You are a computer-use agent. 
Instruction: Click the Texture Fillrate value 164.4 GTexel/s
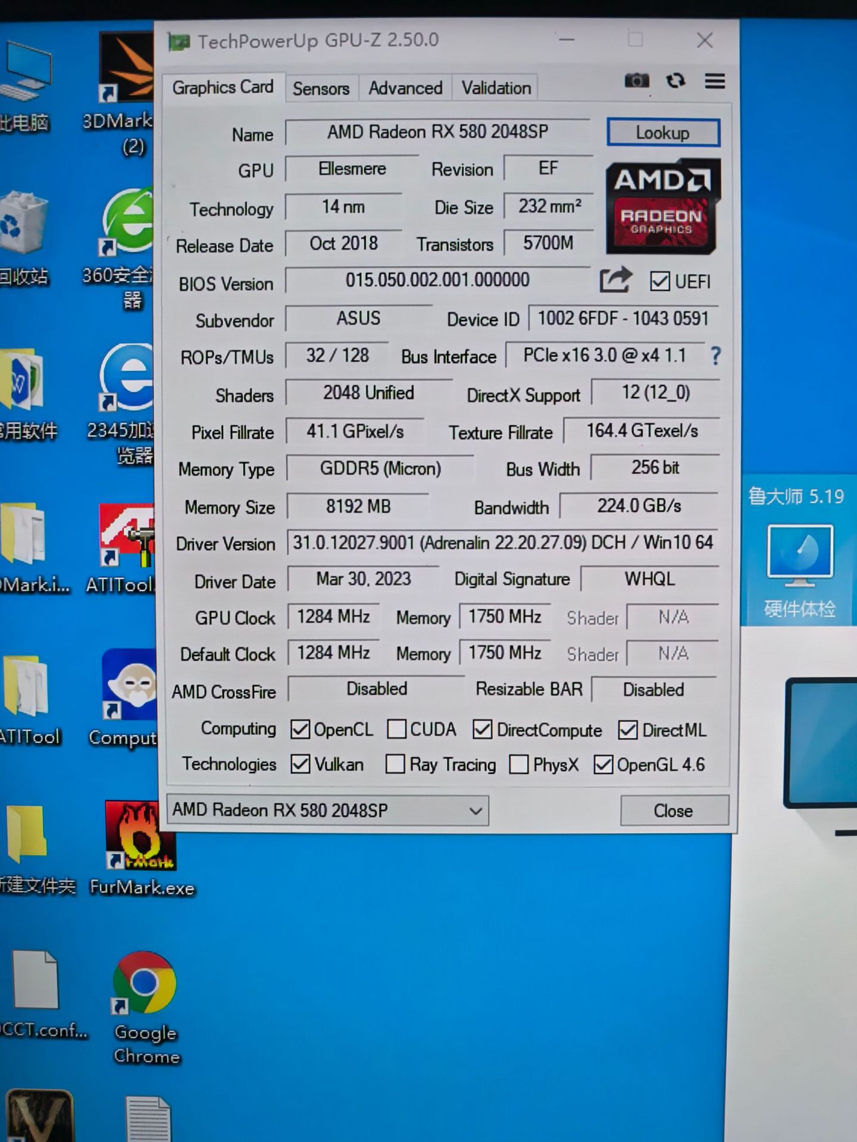642,430
